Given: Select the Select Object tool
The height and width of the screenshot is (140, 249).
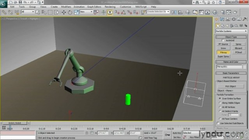Looking at the screenshot, I should [x=38, y=12].
